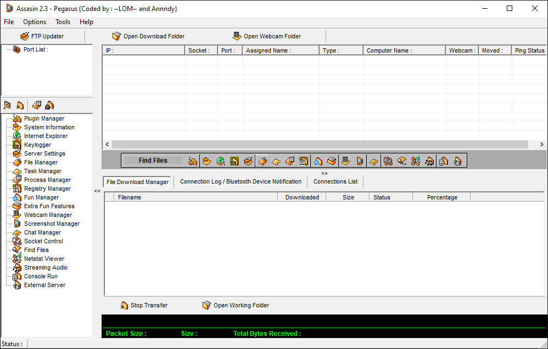
Task: Select Console Run in the sidebar tree
Action: pos(41,276)
